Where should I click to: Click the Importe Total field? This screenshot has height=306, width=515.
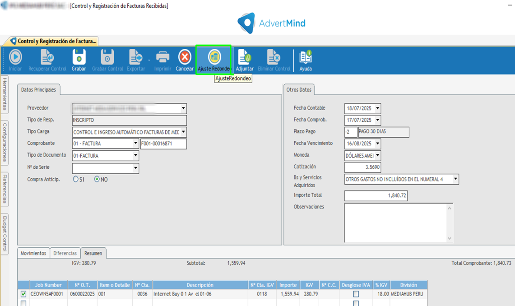[376, 196]
